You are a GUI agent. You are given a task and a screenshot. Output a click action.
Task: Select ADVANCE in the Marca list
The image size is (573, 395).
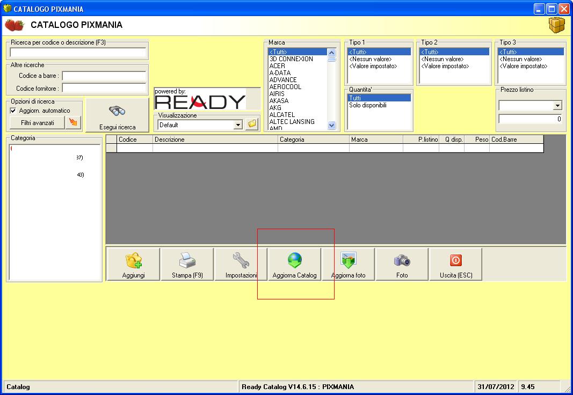[298, 79]
